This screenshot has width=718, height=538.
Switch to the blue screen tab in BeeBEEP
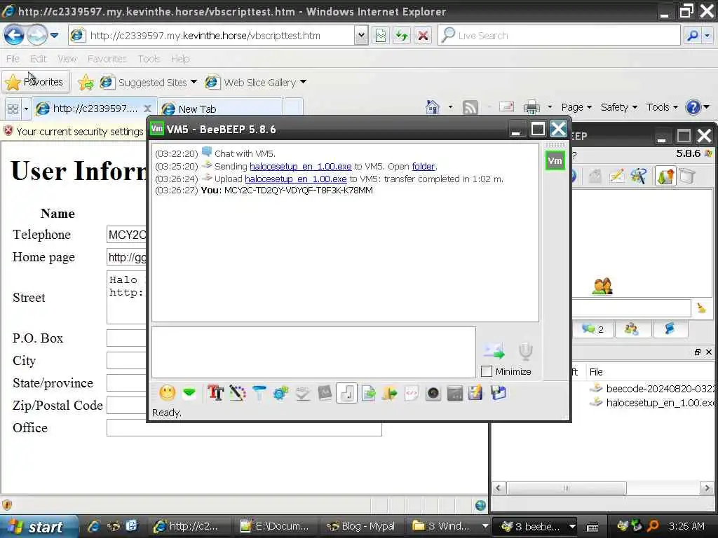coord(670,329)
